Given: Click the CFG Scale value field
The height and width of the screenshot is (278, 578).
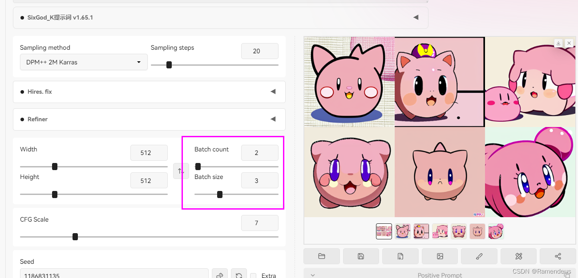Looking at the screenshot, I should 260,223.
